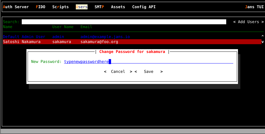Switch to the Assets tab
265x134 pixels.
click(118, 7)
